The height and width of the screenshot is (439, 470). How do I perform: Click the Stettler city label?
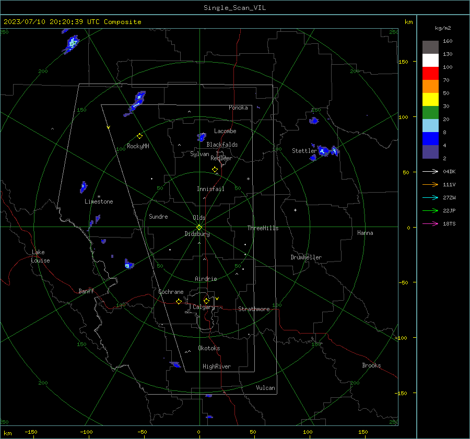[x=304, y=151]
